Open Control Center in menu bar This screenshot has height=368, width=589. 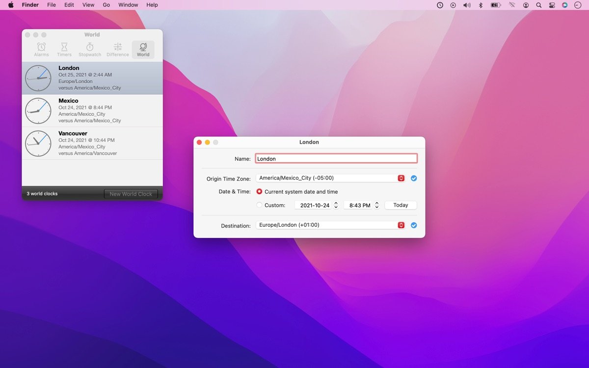click(x=552, y=5)
